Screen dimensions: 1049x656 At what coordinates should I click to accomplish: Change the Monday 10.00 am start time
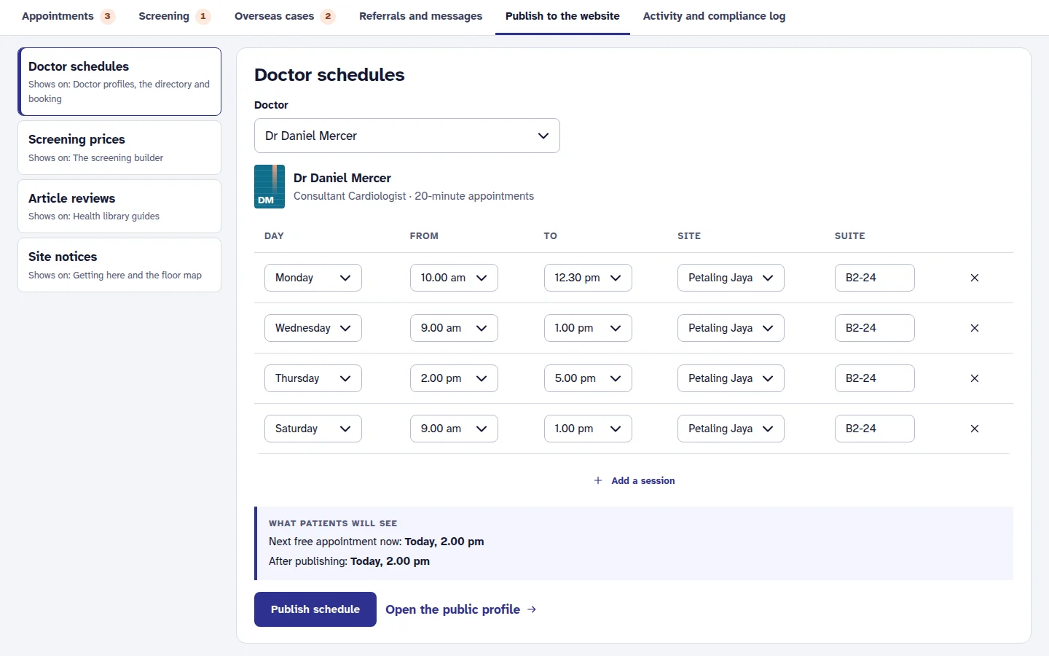point(454,278)
